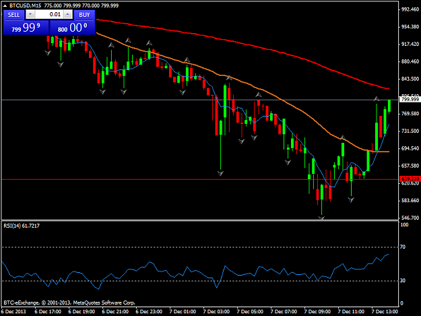The width and height of the screenshot is (421, 316).
Task: Click the fractal down arrow under the long 03:00 wick
Action: click(x=220, y=173)
